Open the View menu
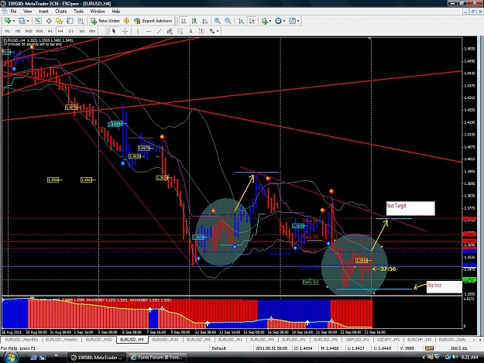This screenshot has width=484, height=363. (x=28, y=12)
